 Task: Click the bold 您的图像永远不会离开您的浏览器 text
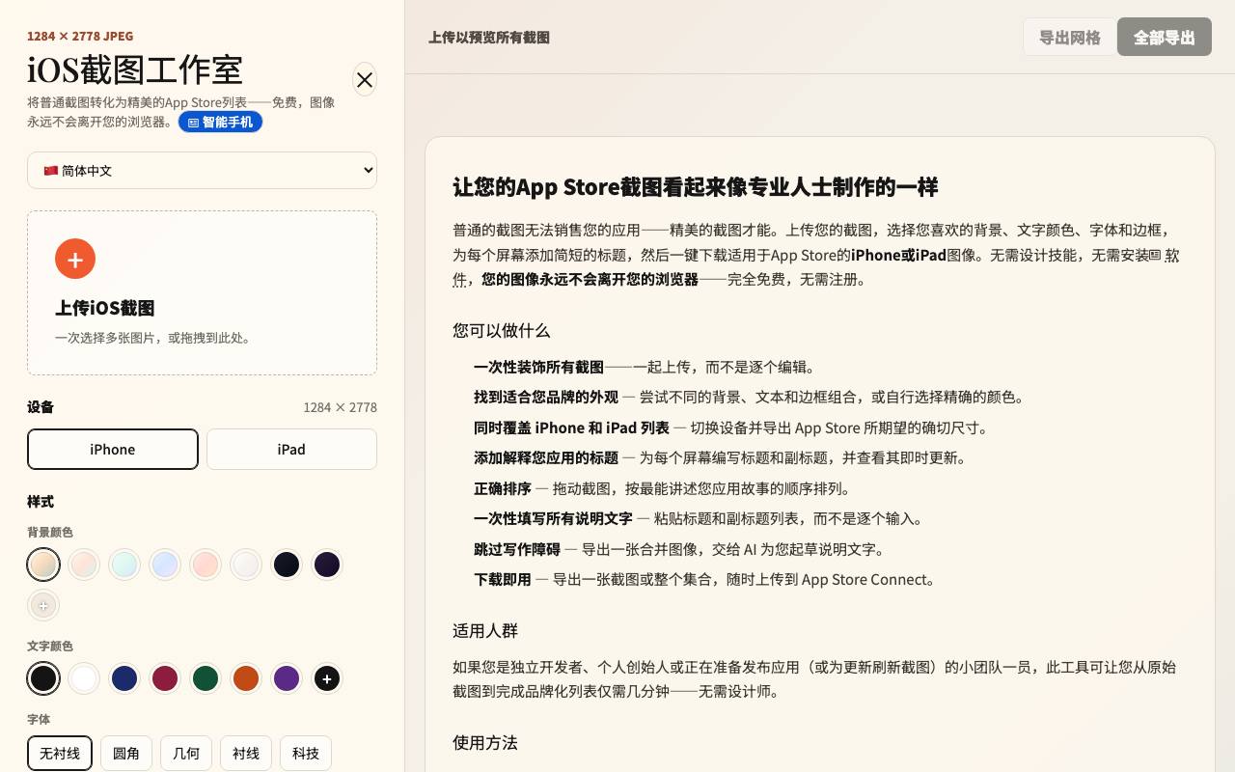click(x=590, y=280)
